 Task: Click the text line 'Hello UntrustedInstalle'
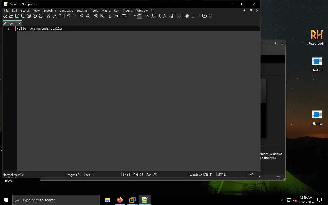[39, 29]
